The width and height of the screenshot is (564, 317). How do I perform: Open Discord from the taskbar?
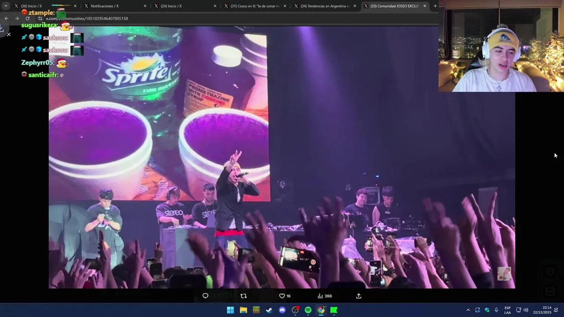(x=282, y=310)
